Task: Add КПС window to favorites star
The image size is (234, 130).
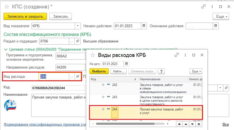Action: (x=7, y=7)
